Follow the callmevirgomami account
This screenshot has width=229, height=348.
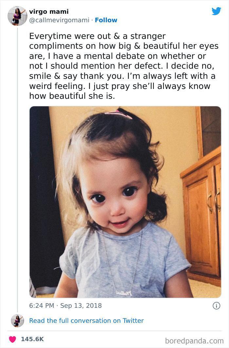[106, 20]
